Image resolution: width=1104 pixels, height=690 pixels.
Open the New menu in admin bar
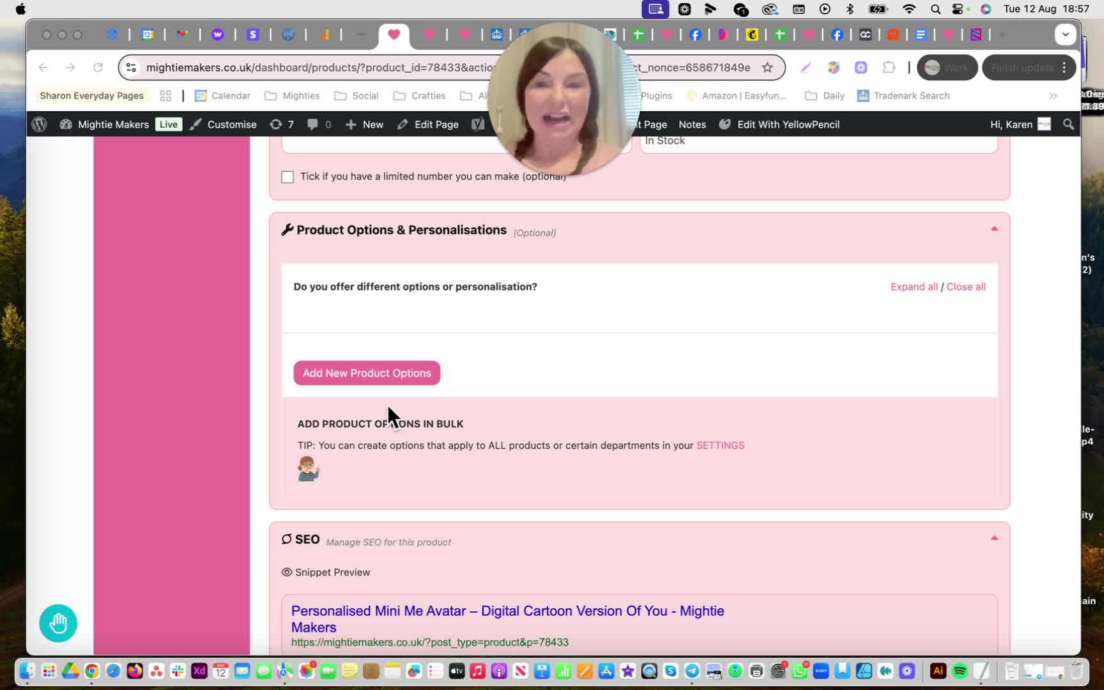click(x=364, y=124)
